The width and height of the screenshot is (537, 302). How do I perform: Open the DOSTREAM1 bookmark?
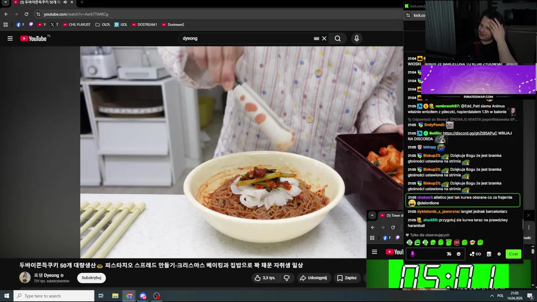point(144,25)
